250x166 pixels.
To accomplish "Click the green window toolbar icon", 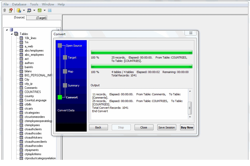I will 39,10.
